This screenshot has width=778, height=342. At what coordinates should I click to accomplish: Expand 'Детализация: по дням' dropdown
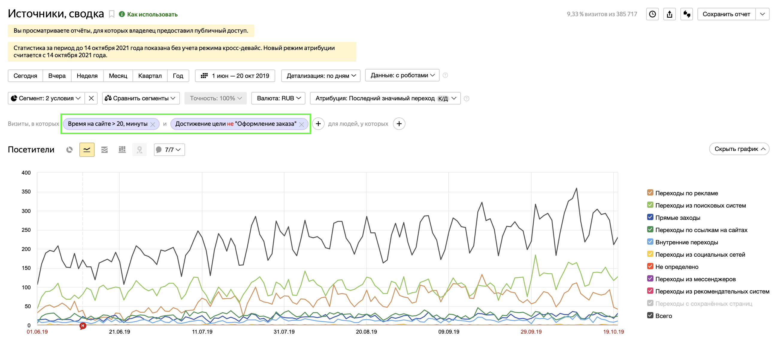(x=320, y=75)
